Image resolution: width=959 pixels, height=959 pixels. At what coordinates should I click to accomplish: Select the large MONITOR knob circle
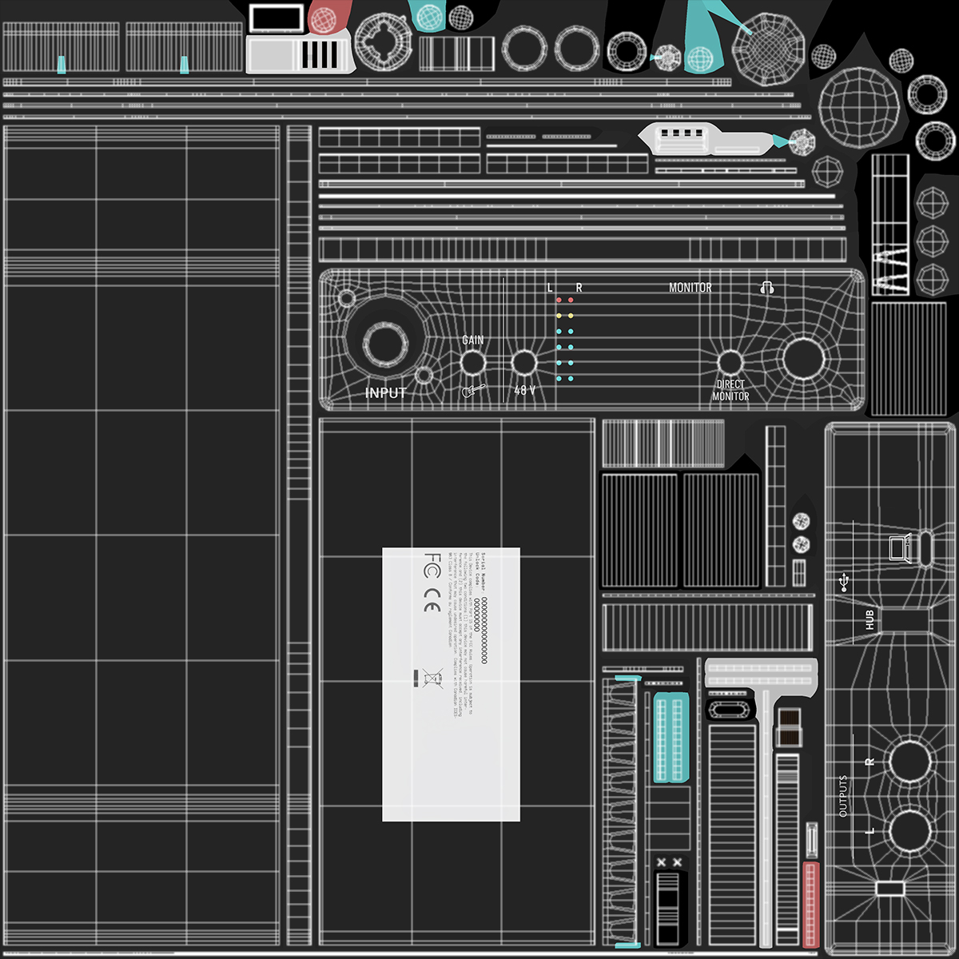click(803, 357)
